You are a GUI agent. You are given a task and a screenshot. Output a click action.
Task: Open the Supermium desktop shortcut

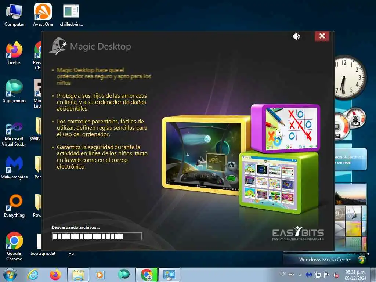click(14, 91)
